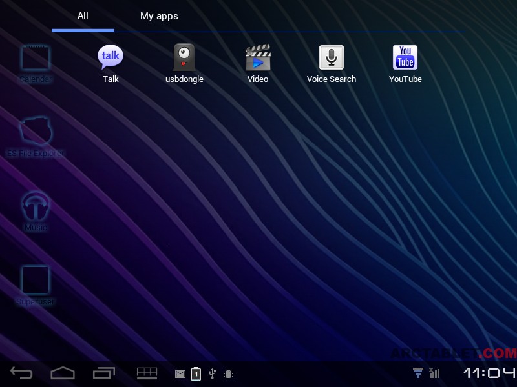This screenshot has height=387, width=517.
Task: Go to the Home screen
Action: point(63,373)
